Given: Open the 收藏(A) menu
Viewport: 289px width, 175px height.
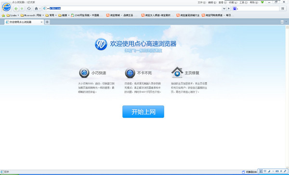Looking at the screenshot, I should tap(233, 2).
